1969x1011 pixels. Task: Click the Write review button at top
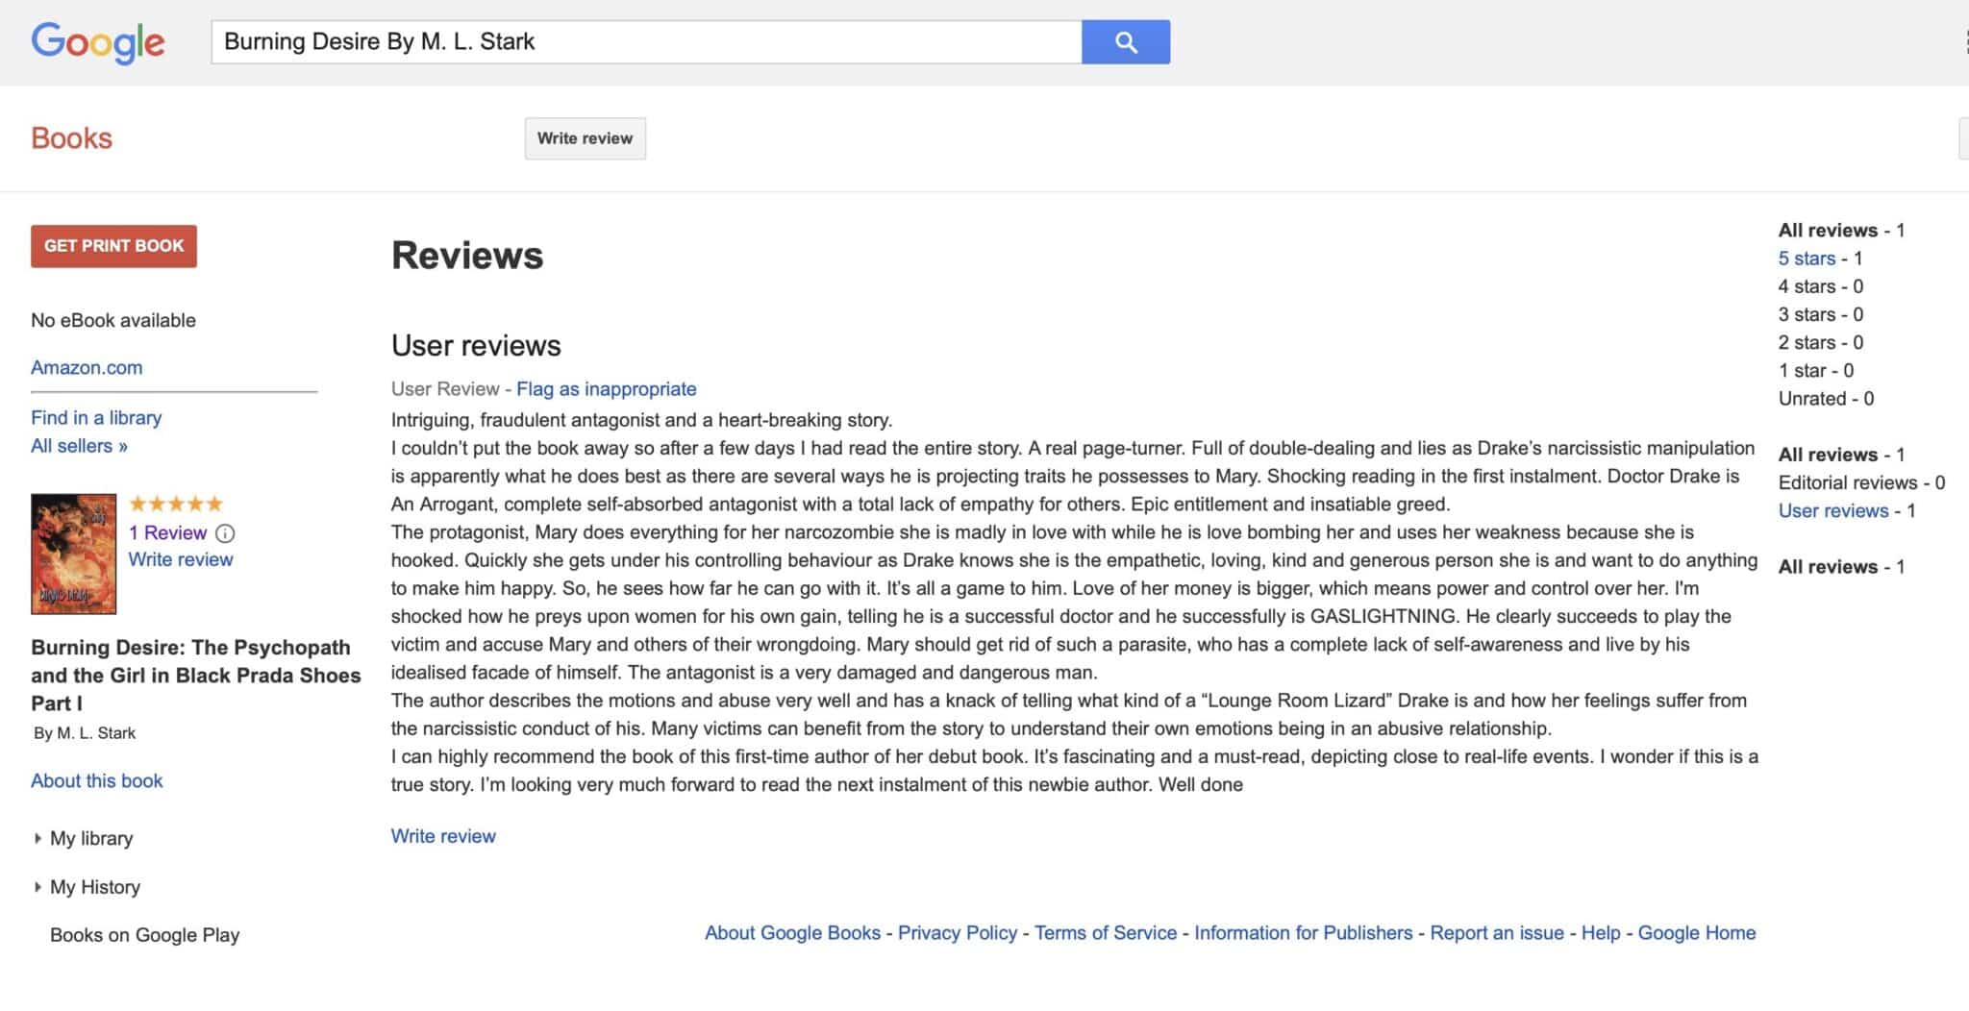(585, 138)
